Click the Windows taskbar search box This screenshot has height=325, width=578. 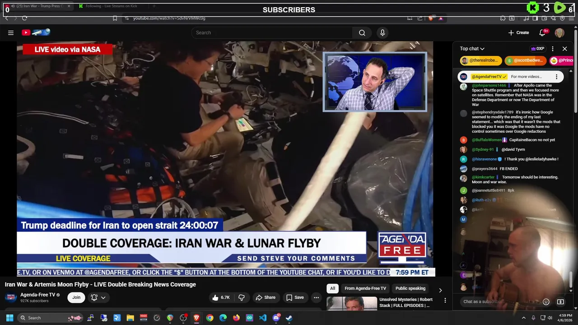click(x=50, y=318)
